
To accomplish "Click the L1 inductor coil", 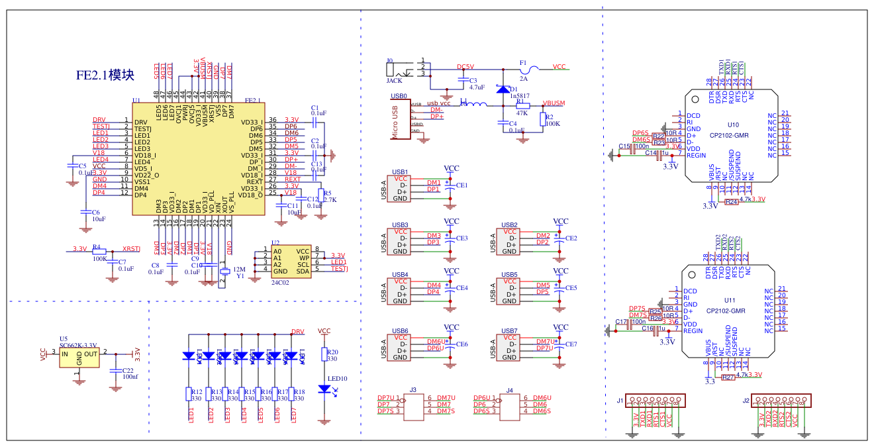I will coord(474,104).
